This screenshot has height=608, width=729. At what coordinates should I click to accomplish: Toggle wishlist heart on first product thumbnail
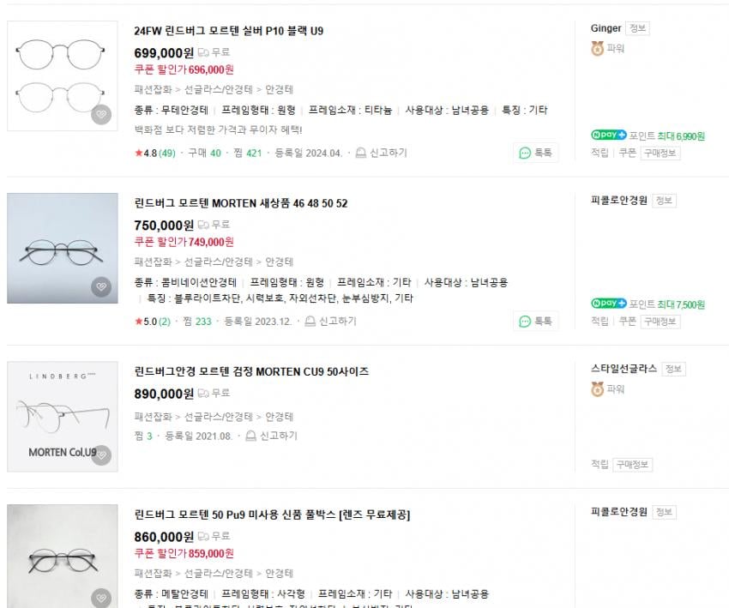coord(101,115)
